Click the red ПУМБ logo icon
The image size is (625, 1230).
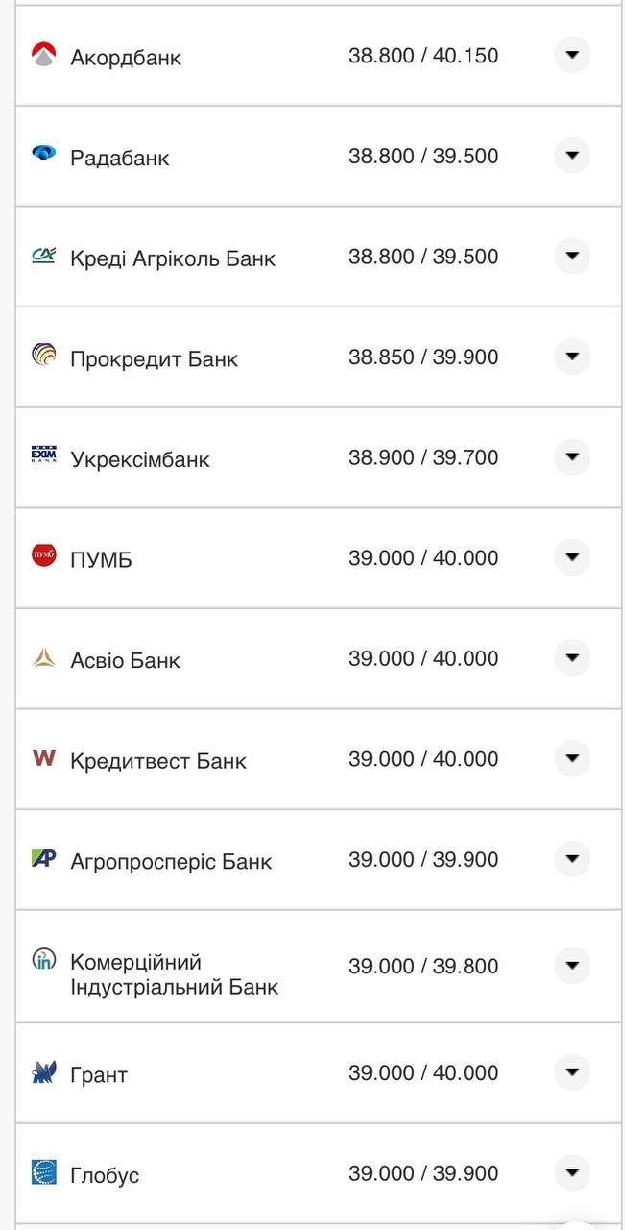44,555
